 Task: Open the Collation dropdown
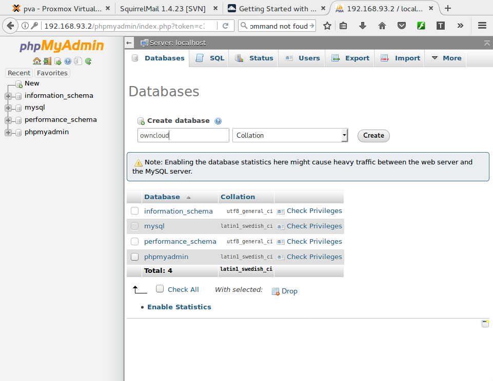coord(290,135)
